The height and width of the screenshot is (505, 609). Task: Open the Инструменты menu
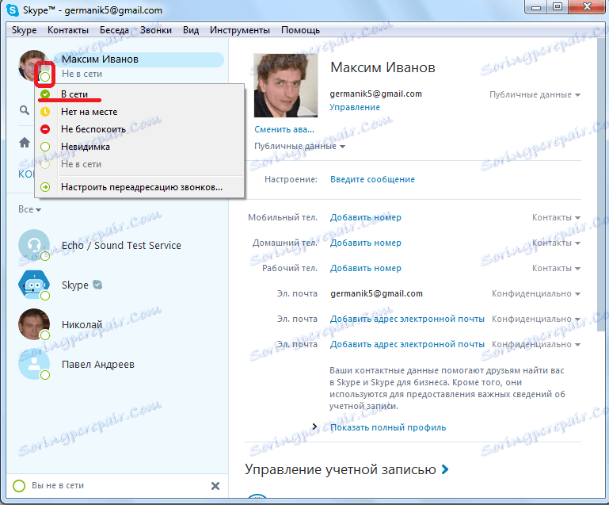pyautogui.click(x=240, y=30)
